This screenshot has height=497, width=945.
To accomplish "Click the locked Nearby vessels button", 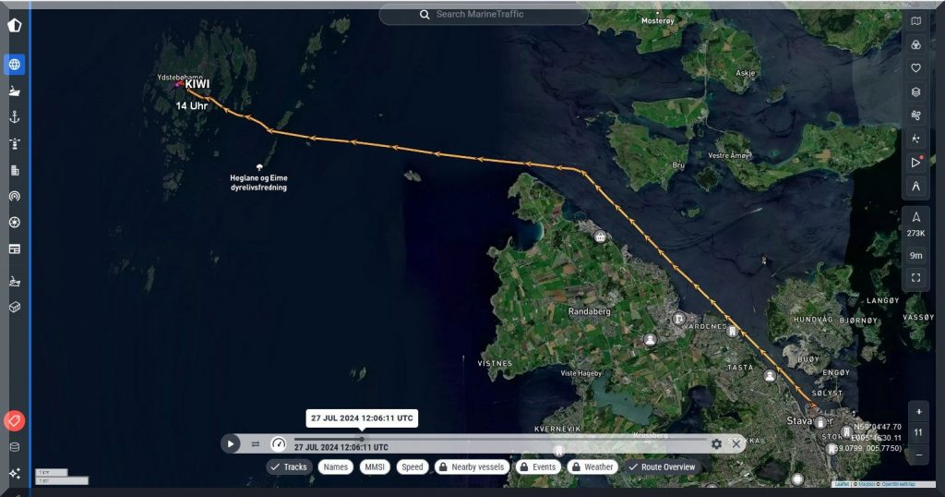I will pyautogui.click(x=471, y=467).
